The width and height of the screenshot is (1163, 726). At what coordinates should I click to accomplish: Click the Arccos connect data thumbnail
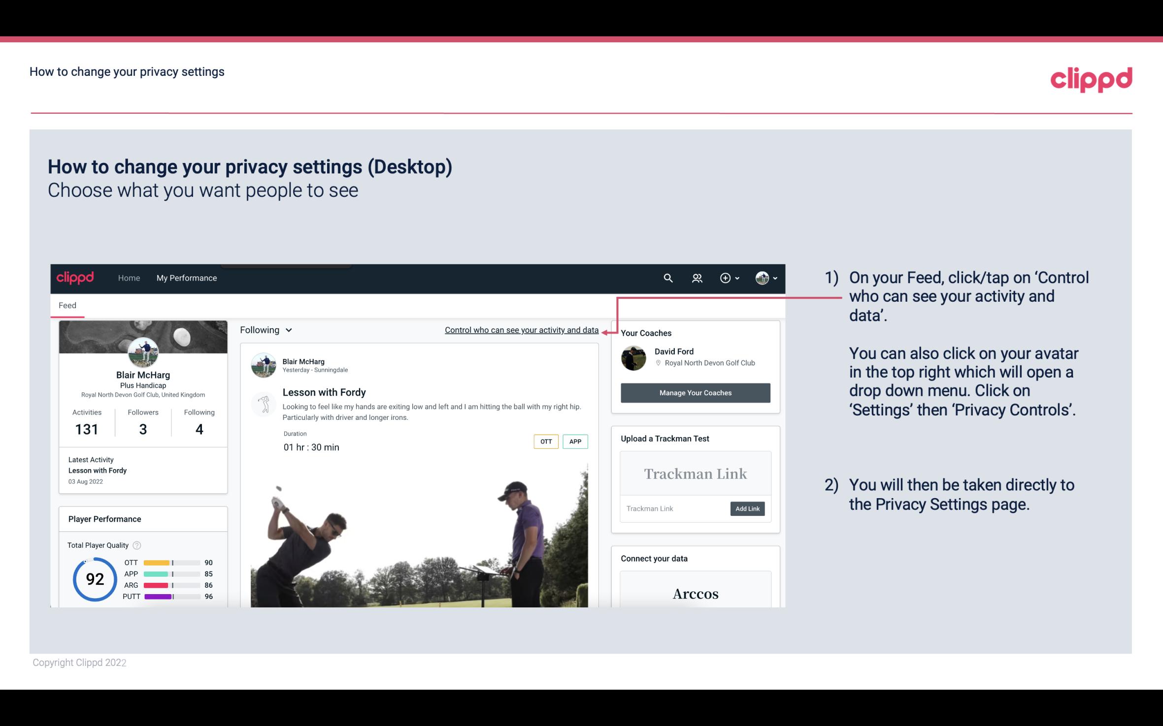[695, 593]
